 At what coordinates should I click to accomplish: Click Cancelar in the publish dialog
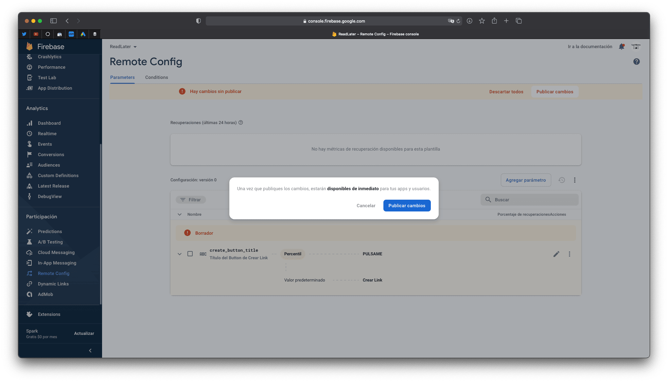pyautogui.click(x=366, y=206)
